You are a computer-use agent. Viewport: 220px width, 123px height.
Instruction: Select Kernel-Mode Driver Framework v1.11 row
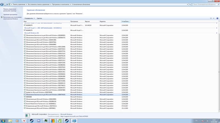pos(77,104)
